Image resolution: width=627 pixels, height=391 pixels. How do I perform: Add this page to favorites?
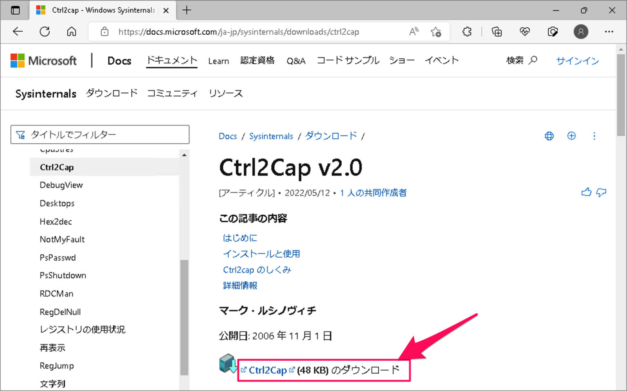(436, 31)
